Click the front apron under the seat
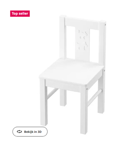The height and width of the screenshot is (142, 136). point(63,85)
